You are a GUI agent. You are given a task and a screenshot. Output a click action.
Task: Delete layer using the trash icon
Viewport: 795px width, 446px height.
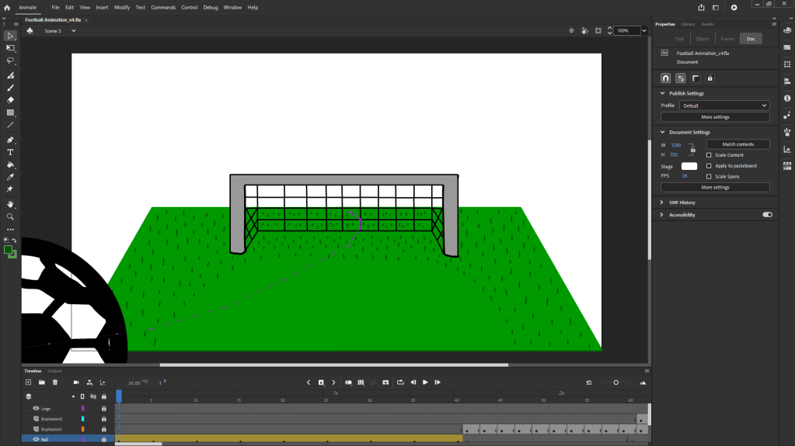tap(55, 382)
